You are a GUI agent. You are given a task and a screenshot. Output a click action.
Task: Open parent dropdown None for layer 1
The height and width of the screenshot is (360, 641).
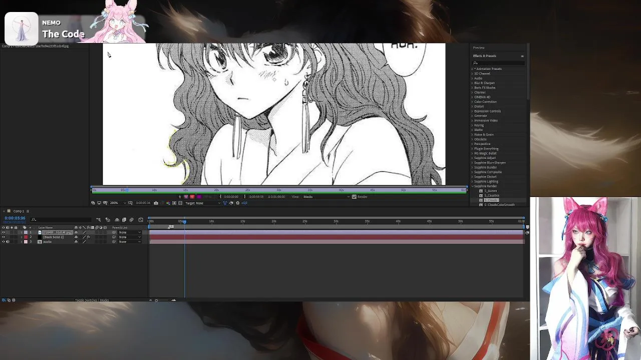[x=130, y=232]
